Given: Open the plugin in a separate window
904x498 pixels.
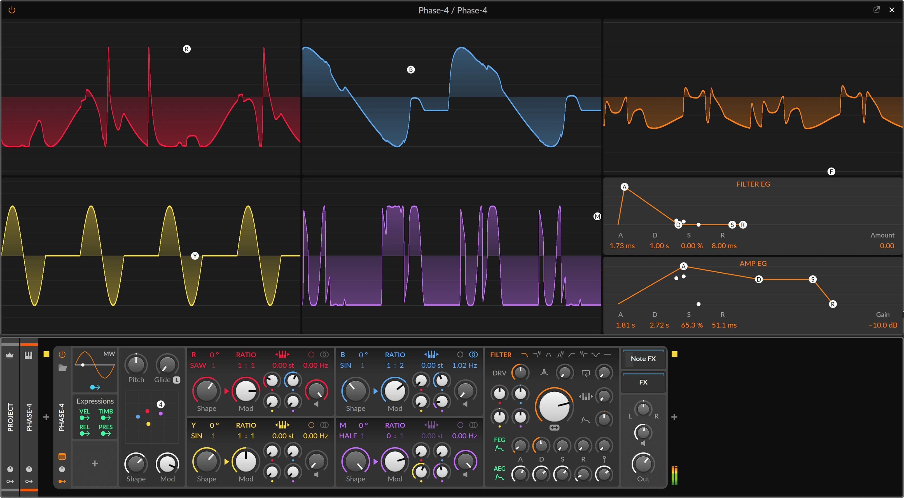Looking at the screenshot, I should [877, 10].
